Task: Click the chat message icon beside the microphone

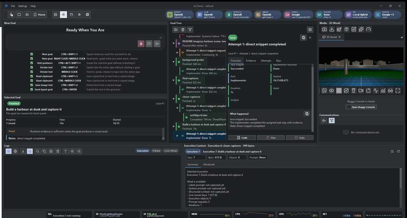Action: pos(149,43)
